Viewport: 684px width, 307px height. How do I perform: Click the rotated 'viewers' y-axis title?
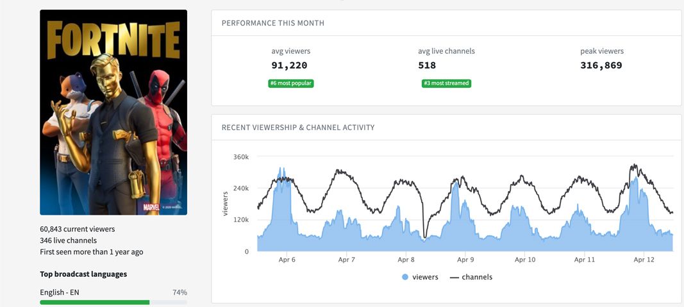click(x=226, y=203)
